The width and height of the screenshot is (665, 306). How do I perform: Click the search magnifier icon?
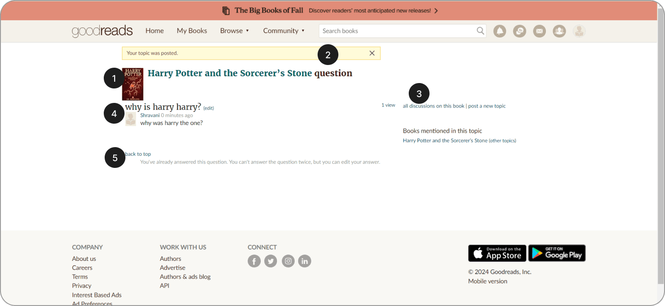[x=480, y=31]
